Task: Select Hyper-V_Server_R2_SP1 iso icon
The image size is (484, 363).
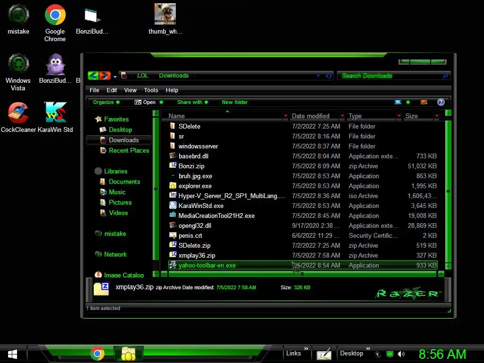Action: [173, 195]
